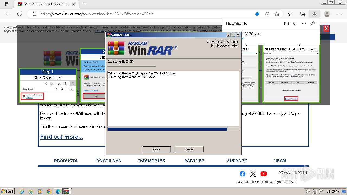Viewport: 347px width, 195px height.
Task: Click the system clock 11:55 AM
Action: (x=333, y=191)
